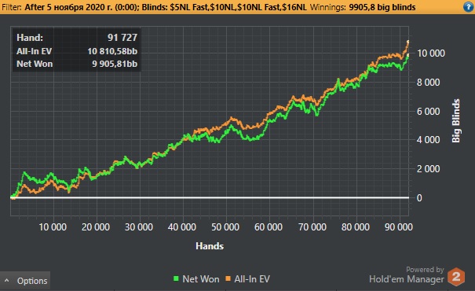
Task: Click the orange All-In EV legend swatch
Action: pyautogui.click(x=228, y=278)
